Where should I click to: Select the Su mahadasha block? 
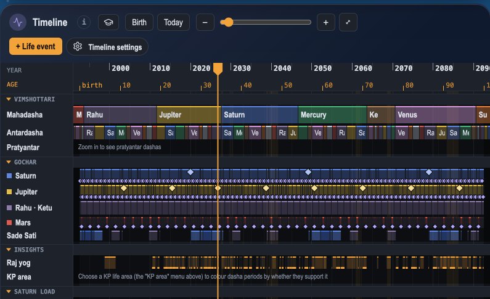click(483, 115)
